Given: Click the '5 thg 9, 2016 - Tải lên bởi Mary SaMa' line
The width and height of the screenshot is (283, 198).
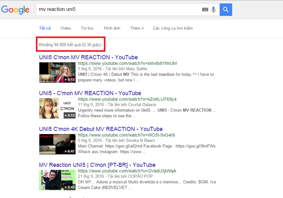Looking at the screenshot, I should click(112, 69).
